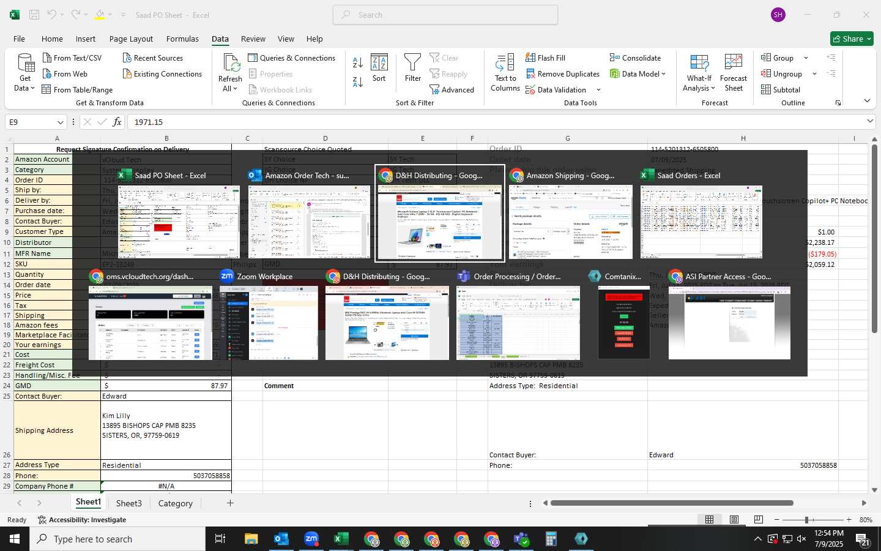The width and height of the screenshot is (881, 551).
Task: Sort A to Z ascending
Action: pos(358,62)
